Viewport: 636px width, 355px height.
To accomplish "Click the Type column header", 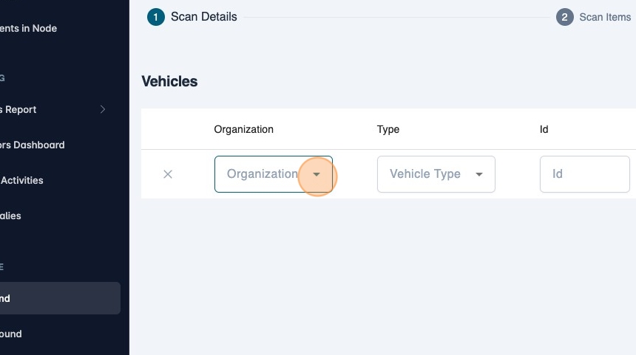I will point(388,129).
